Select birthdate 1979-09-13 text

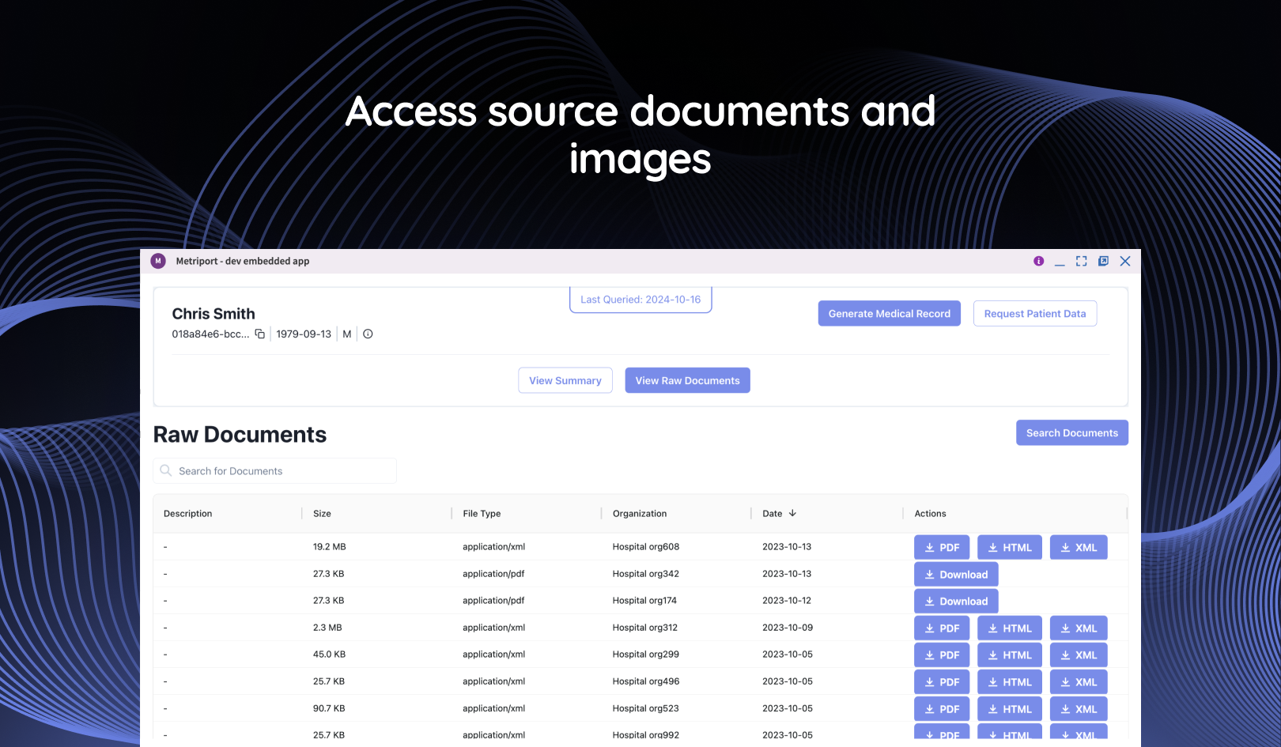click(x=304, y=334)
